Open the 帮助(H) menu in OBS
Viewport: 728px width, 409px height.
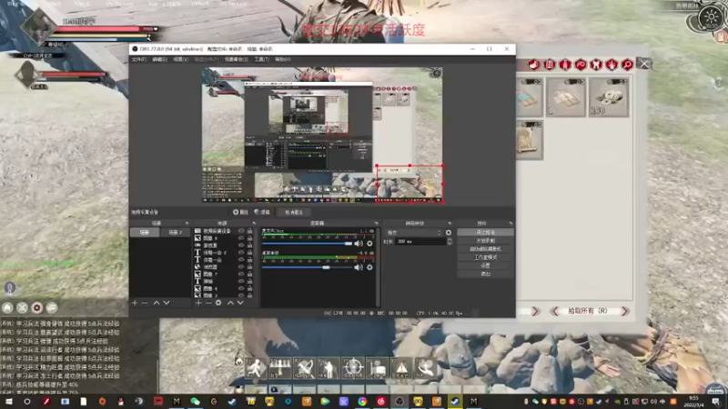pyautogui.click(x=283, y=59)
